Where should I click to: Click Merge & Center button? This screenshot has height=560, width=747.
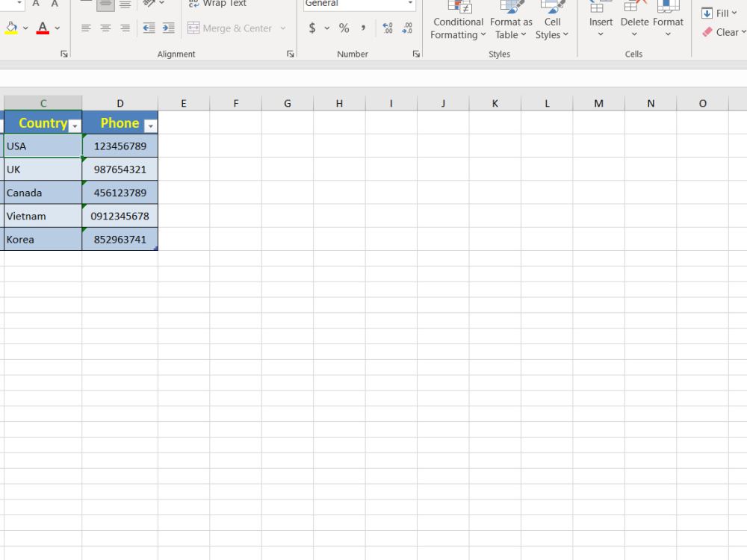tap(229, 28)
